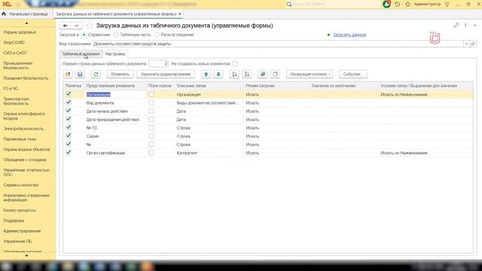
Task: Click the 1C logo icon
Action: point(7,4)
